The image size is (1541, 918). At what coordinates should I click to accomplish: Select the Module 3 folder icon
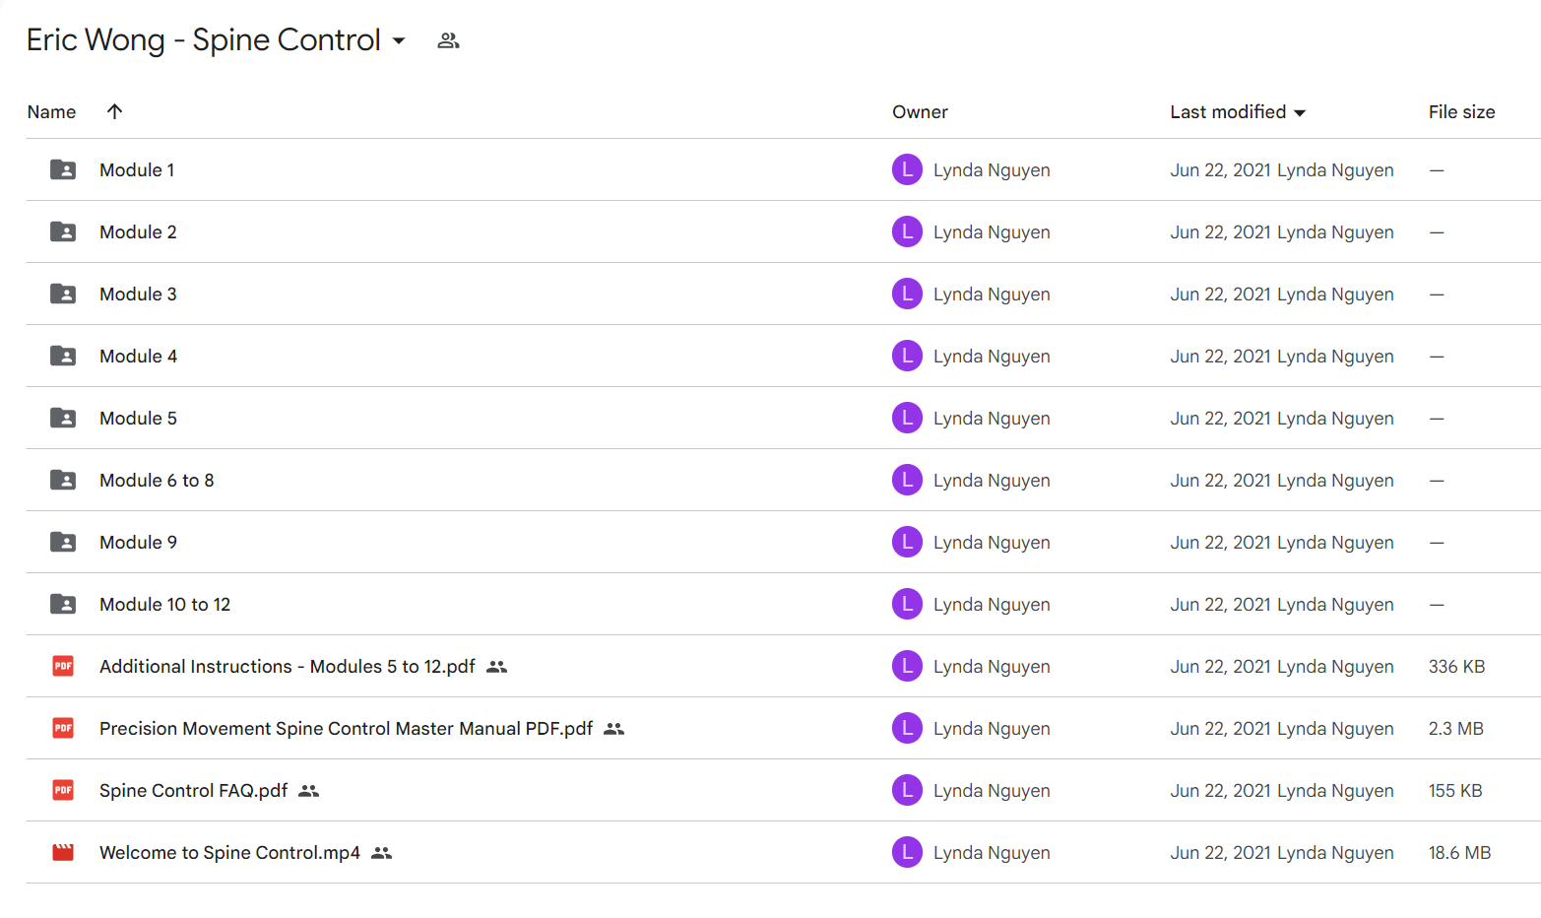[63, 294]
